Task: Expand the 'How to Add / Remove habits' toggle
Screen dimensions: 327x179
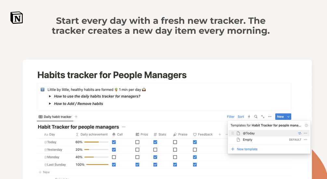Action: (50, 103)
